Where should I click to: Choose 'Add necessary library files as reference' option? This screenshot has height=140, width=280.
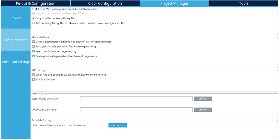pyautogui.click(x=34, y=23)
